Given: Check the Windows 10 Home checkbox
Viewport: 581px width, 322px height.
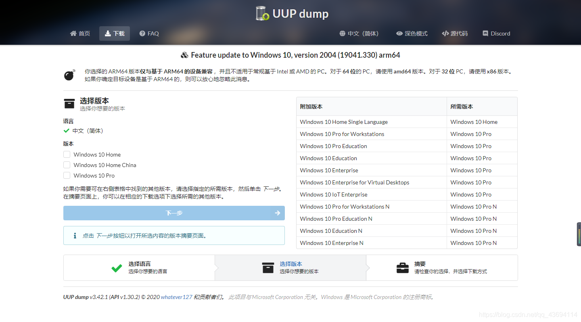Looking at the screenshot, I should pos(67,155).
